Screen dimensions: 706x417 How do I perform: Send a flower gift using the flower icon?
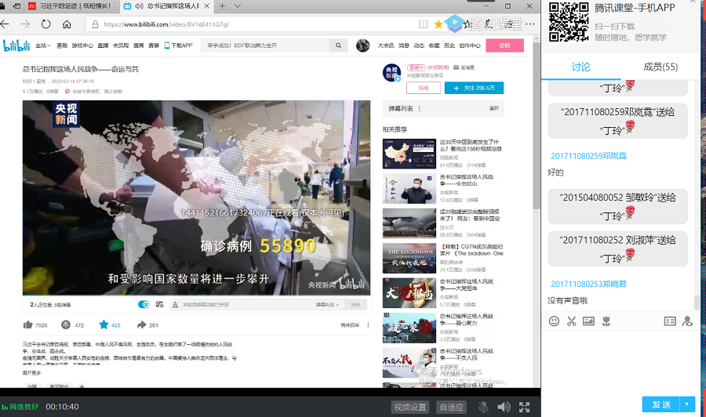click(x=606, y=321)
